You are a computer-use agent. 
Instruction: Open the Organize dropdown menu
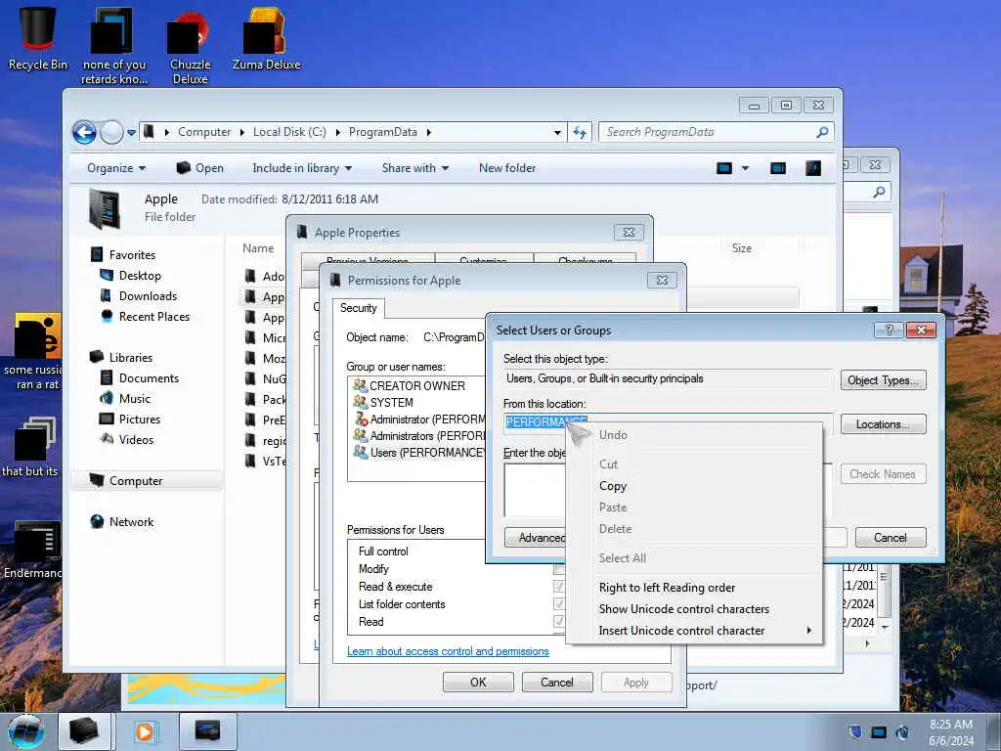pyautogui.click(x=116, y=168)
